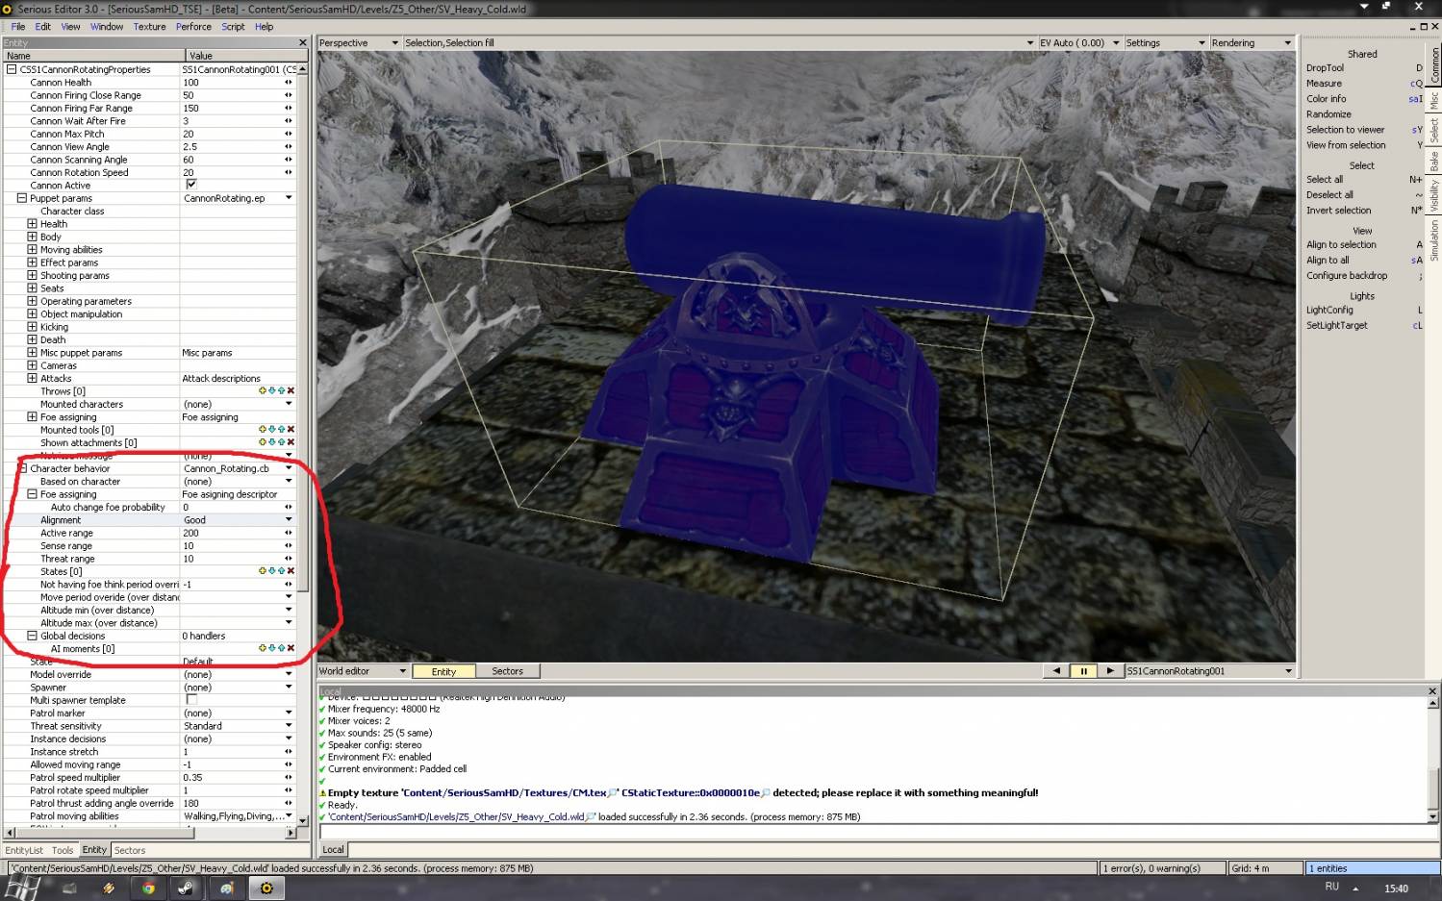Add a Shown attachments entry
This screenshot has width=1442, height=901.
[x=263, y=442]
